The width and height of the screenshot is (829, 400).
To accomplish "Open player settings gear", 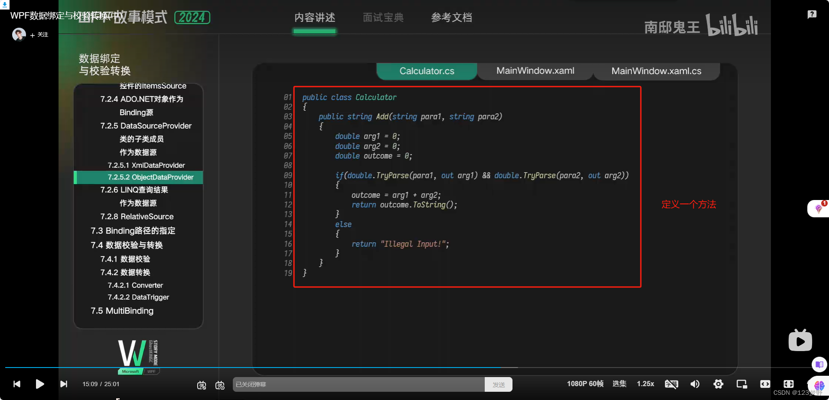I will point(718,384).
